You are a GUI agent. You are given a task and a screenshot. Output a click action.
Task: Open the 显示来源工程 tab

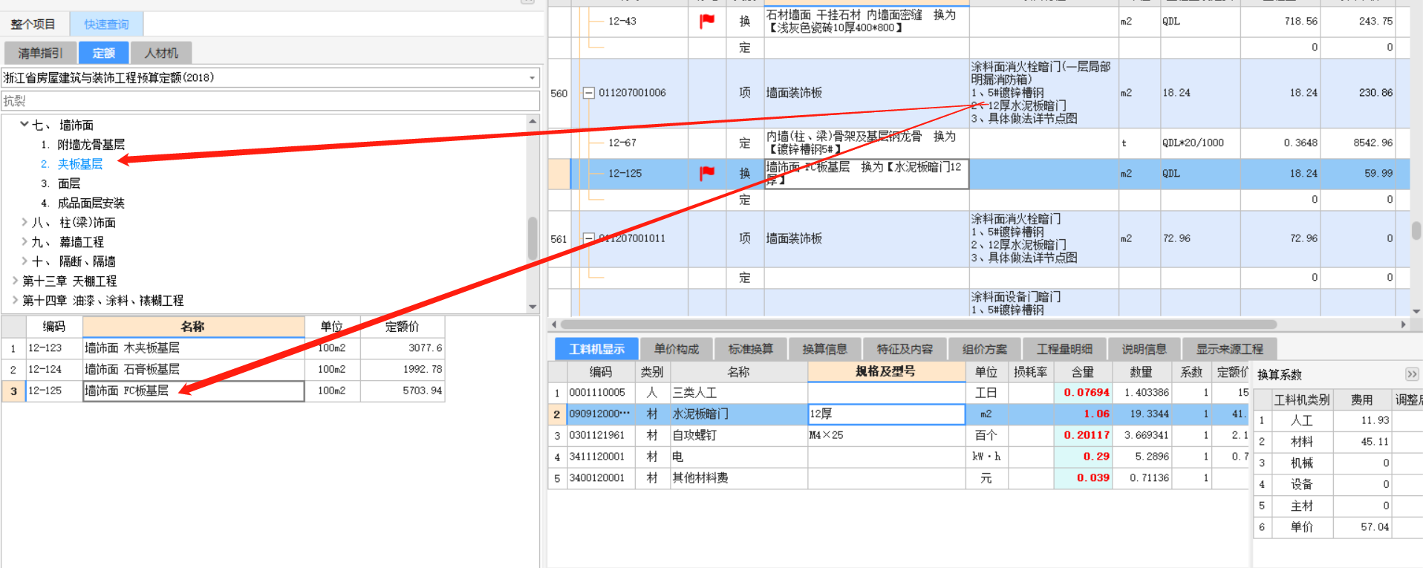click(x=1229, y=349)
